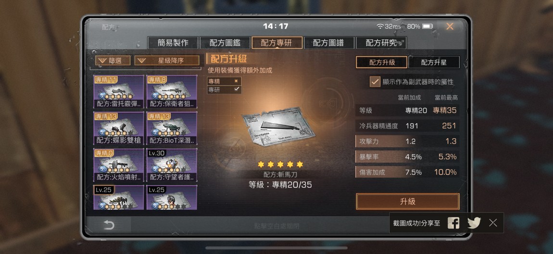Open the 配方研究 tab
The width and height of the screenshot is (553, 254).
[381, 43]
